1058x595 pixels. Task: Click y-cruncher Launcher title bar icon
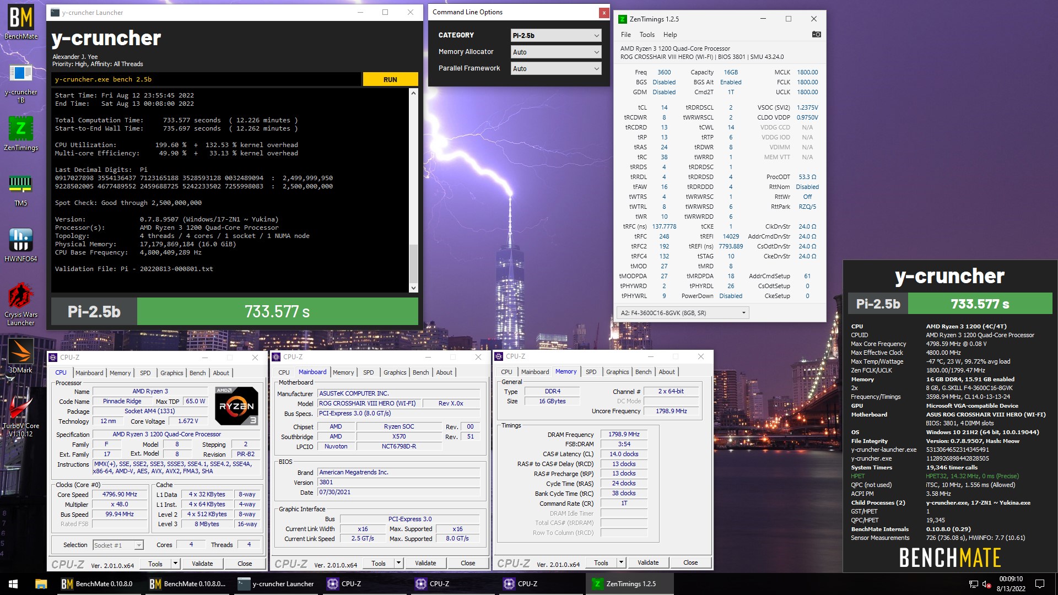[x=55, y=12]
